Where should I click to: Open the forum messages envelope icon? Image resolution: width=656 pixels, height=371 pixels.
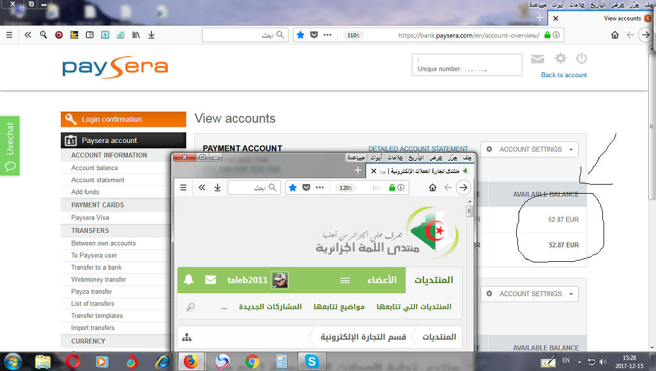click(210, 280)
